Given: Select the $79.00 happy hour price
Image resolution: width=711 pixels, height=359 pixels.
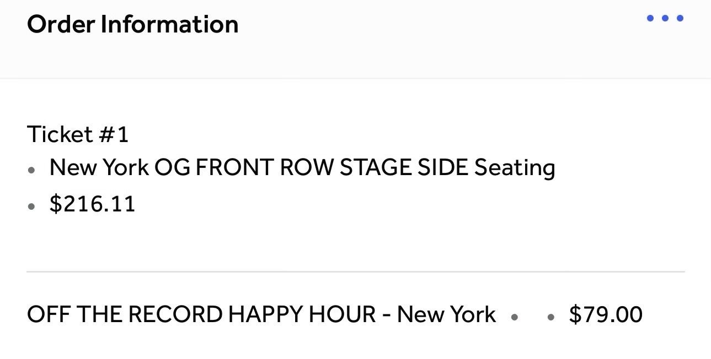Looking at the screenshot, I should 606,314.
